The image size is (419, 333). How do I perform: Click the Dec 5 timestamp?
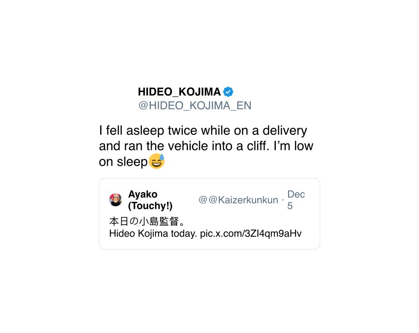tap(295, 200)
